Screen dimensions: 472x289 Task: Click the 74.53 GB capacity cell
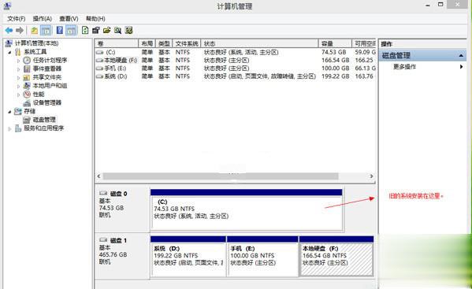pyautogui.click(x=333, y=52)
